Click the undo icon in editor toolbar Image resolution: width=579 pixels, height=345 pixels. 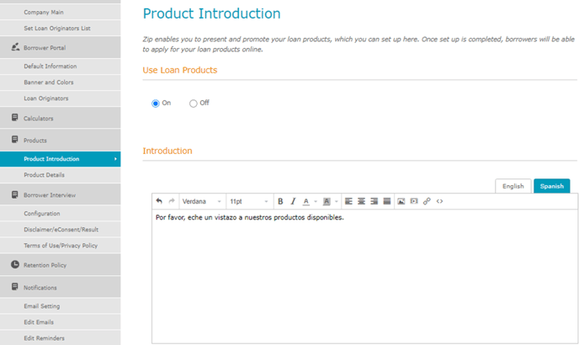click(x=159, y=202)
